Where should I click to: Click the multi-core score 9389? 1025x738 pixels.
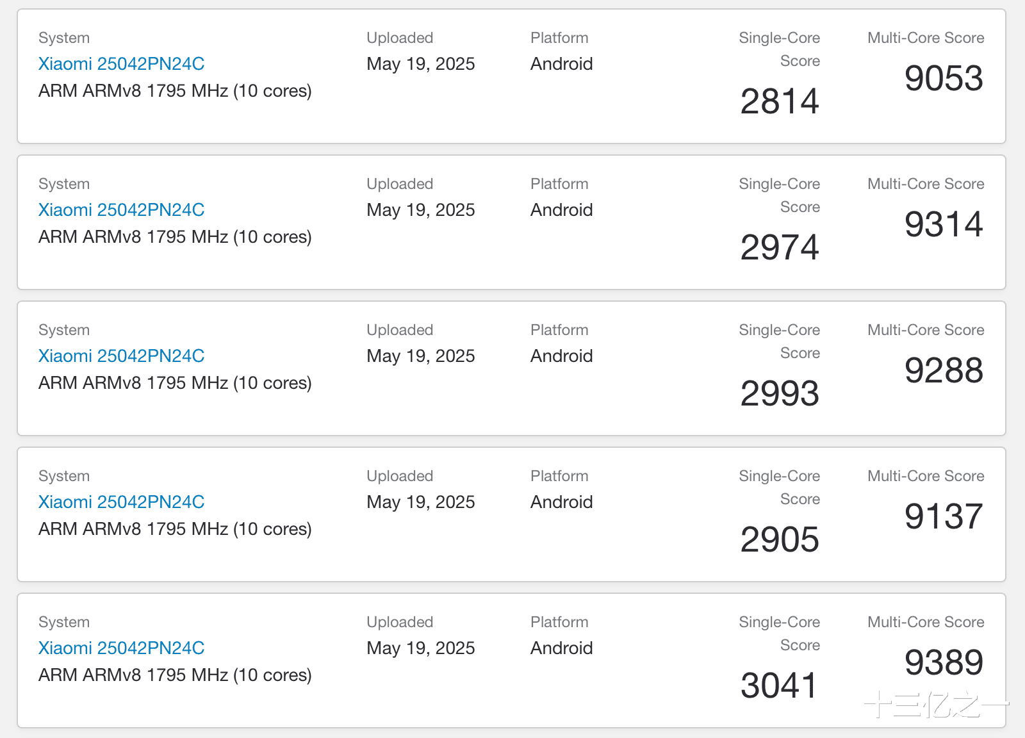943,662
